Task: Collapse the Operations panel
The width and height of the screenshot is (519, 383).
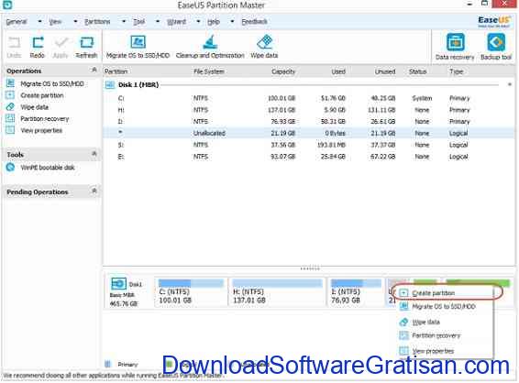Action: [x=94, y=70]
